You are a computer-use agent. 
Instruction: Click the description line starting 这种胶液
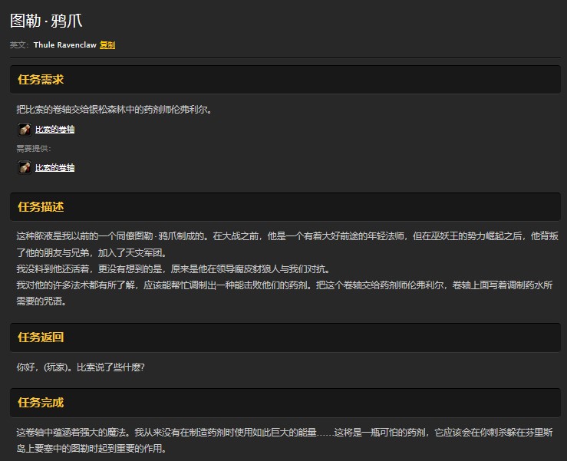[x=287, y=236]
